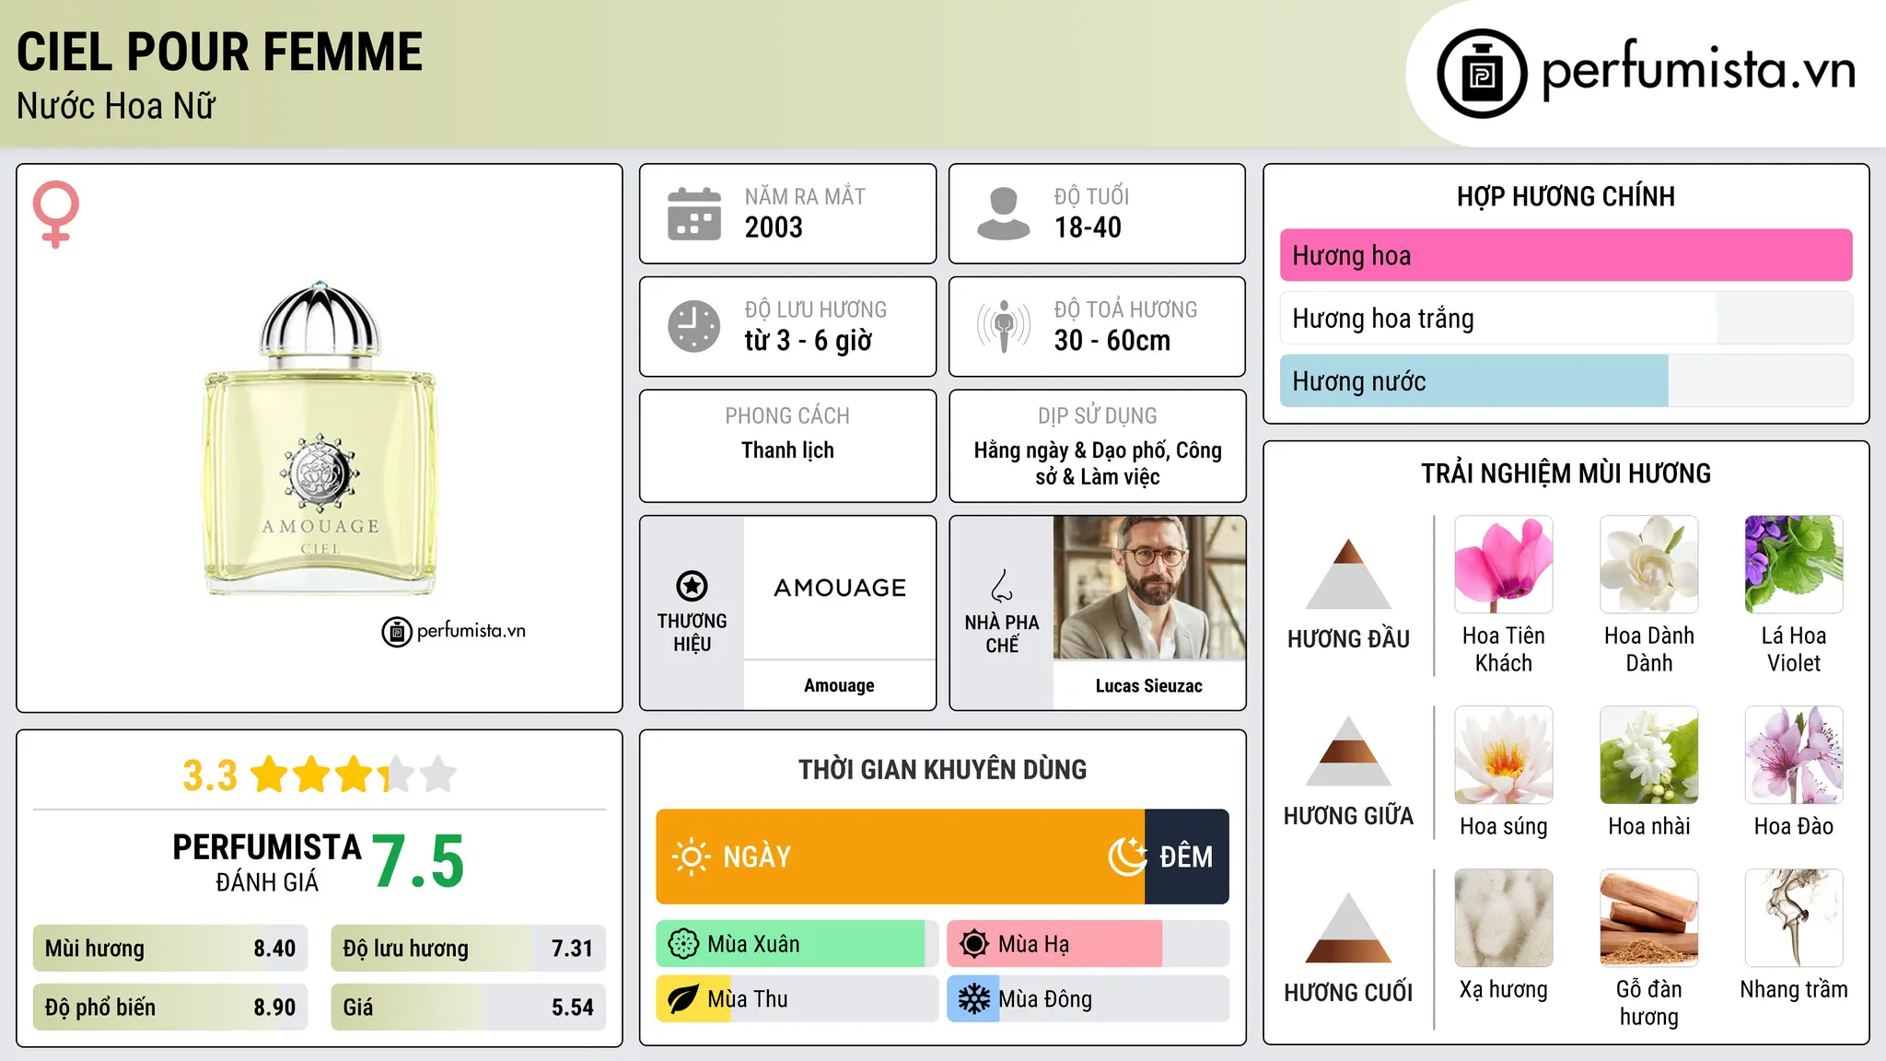Screen dimensions: 1886x1061
Task: Click the Hằng ngày & Dạo phố occasion text
Action: (1098, 463)
